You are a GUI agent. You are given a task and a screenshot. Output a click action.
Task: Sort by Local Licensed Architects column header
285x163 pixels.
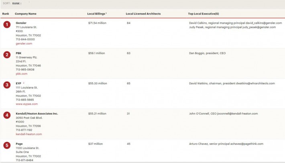[143, 14]
